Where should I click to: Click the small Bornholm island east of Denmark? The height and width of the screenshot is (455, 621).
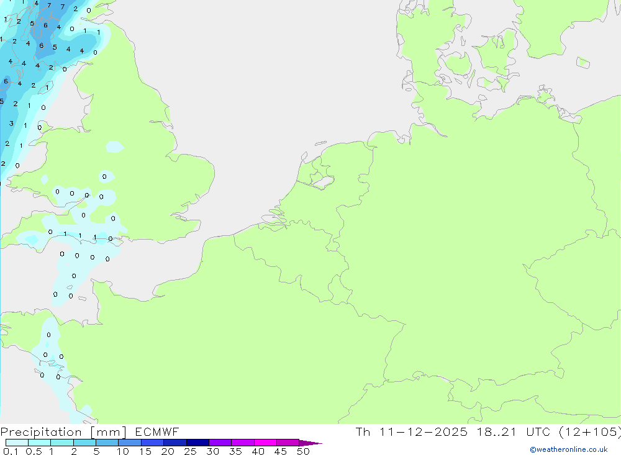coord(583,62)
